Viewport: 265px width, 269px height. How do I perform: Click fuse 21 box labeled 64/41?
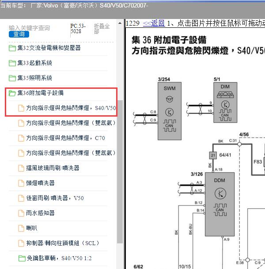pos(213,155)
